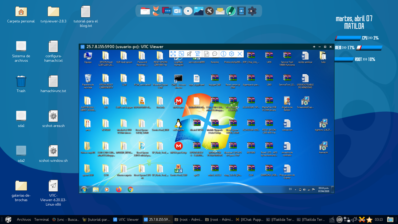Click the scale-to-window icon in VNC toolbar
Viewport: 398px width, 224px height.
tap(181, 54)
